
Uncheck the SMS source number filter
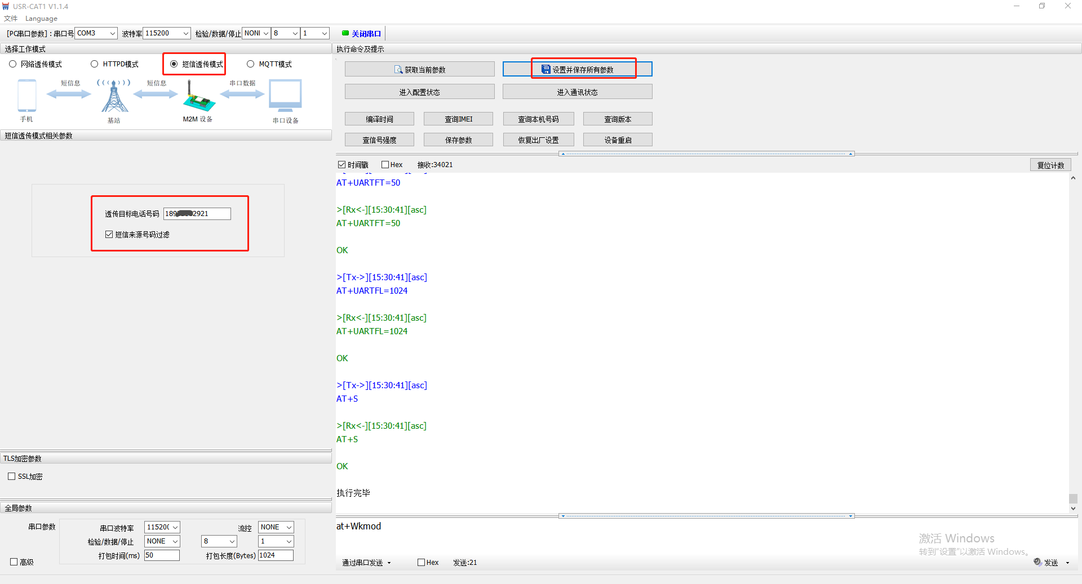click(x=109, y=235)
